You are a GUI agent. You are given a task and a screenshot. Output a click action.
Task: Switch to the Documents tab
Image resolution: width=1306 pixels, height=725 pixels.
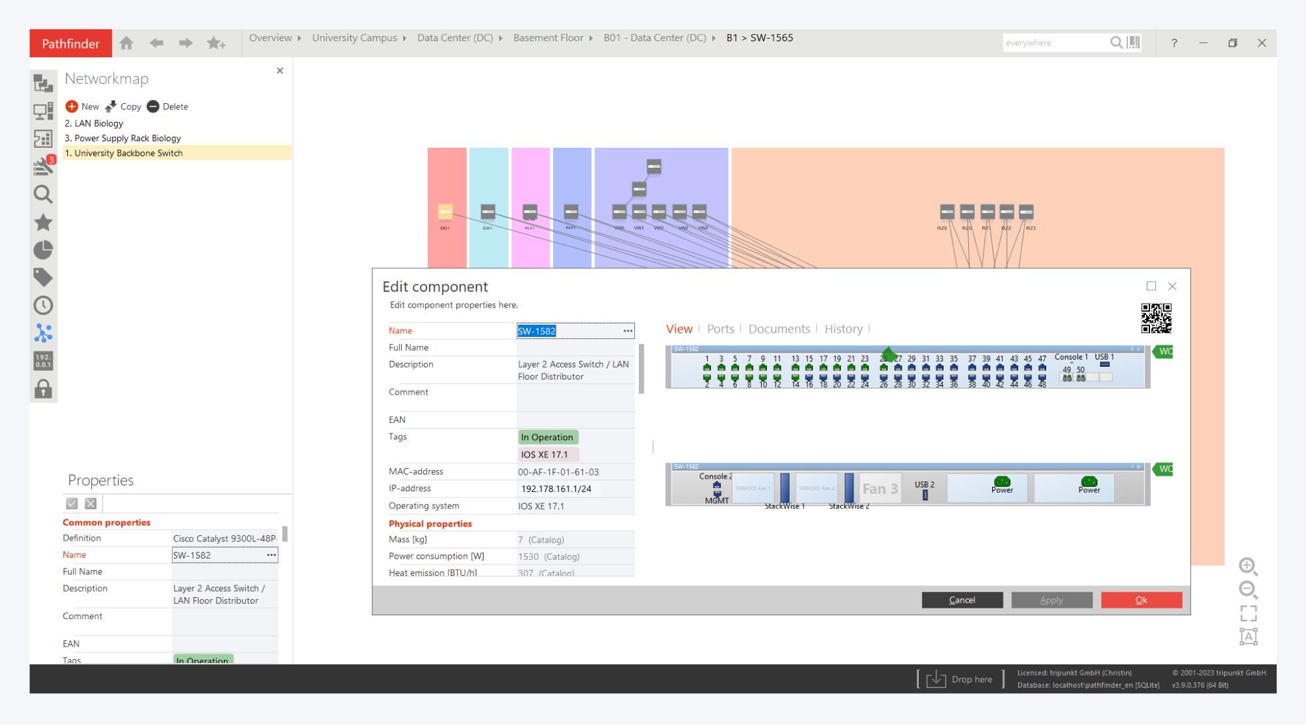pos(779,329)
